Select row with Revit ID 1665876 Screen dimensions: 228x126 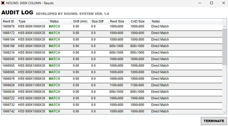click(x=112, y=27)
